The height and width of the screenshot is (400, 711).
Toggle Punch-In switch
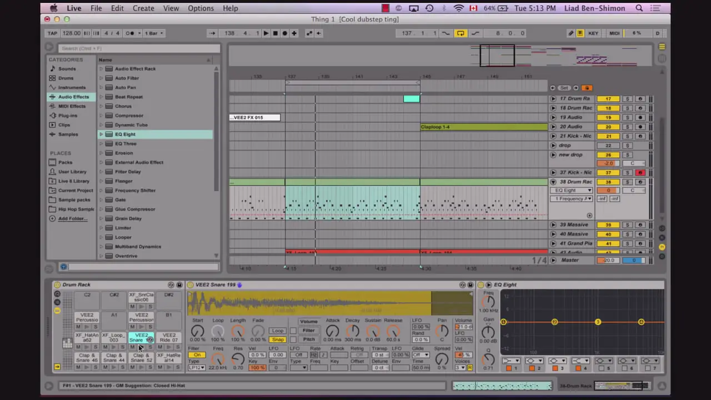[x=445, y=33]
